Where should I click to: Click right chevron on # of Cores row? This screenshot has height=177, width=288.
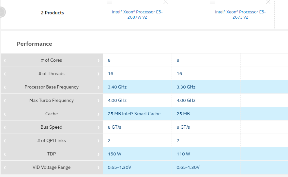coord(98,60)
